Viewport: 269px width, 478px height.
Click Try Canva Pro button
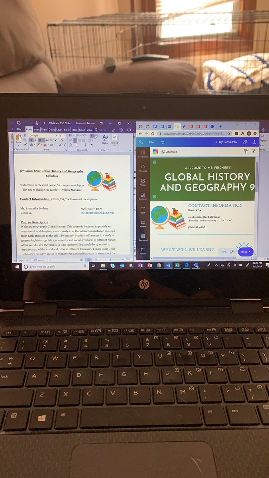click(226, 142)
